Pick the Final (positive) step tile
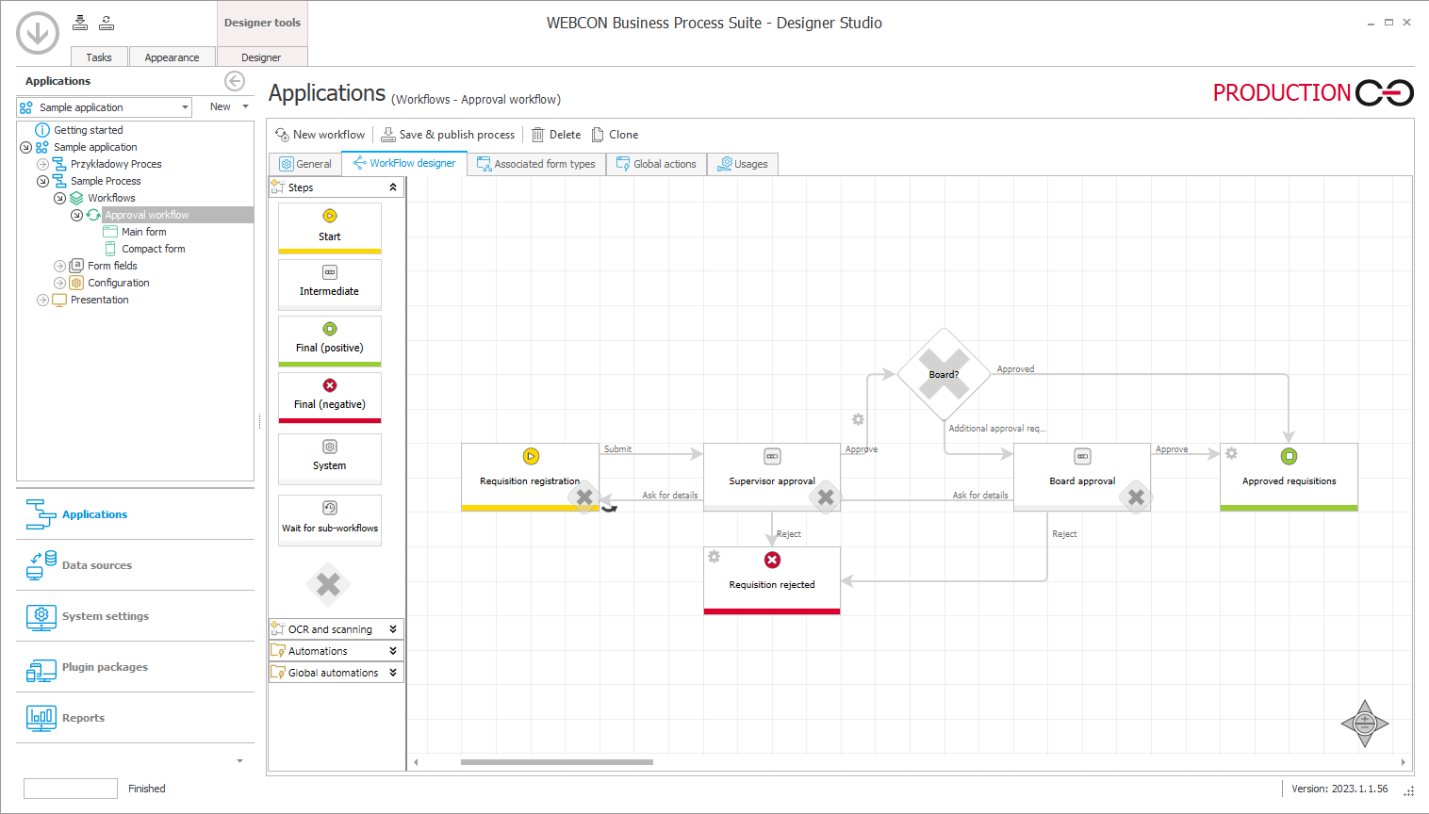The height and width of the screenshot is (814, 1429). point(330,341)
